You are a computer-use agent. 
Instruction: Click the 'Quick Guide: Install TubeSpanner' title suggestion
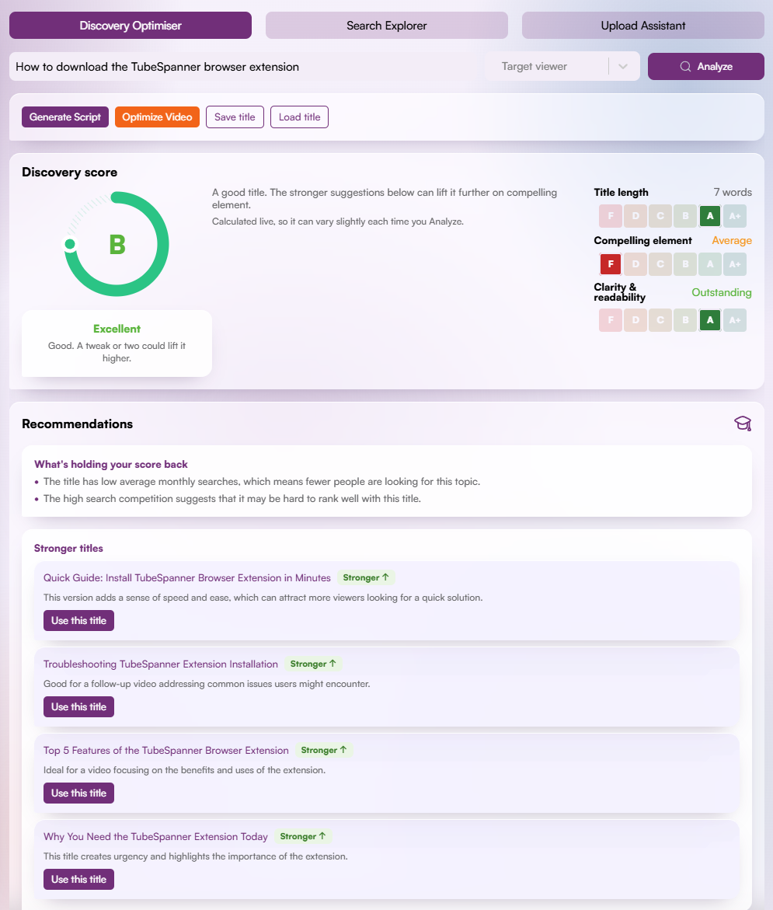187,577
